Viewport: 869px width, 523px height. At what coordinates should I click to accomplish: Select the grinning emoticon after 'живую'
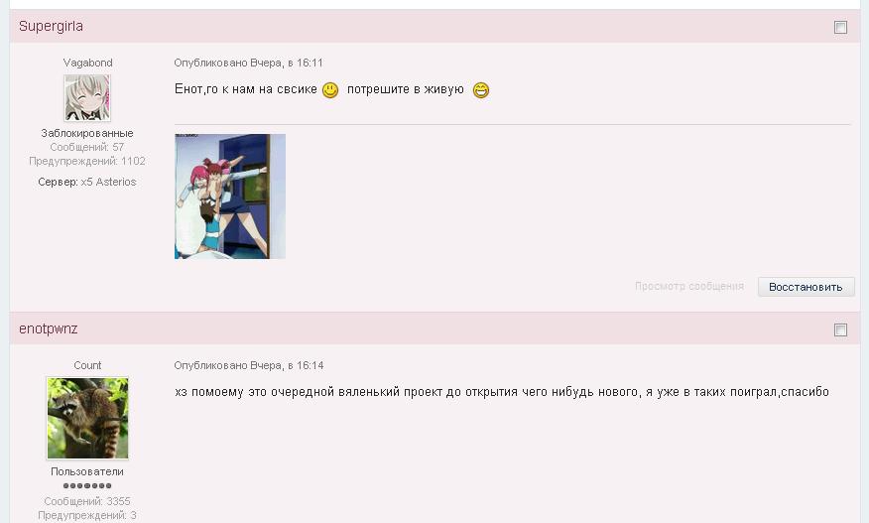481,90
